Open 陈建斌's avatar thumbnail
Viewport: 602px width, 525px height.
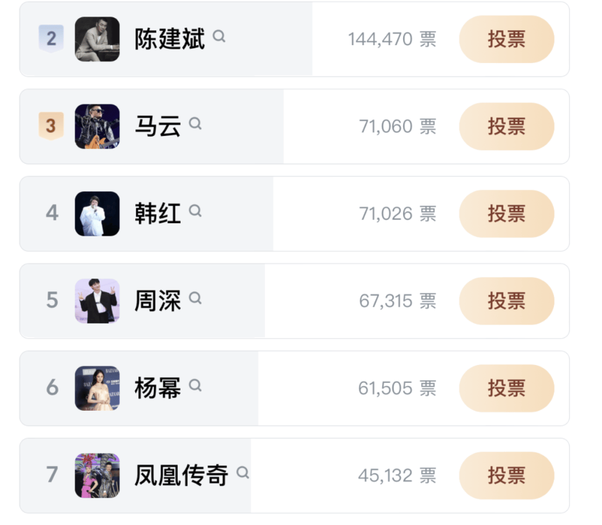tap(98, 39)
